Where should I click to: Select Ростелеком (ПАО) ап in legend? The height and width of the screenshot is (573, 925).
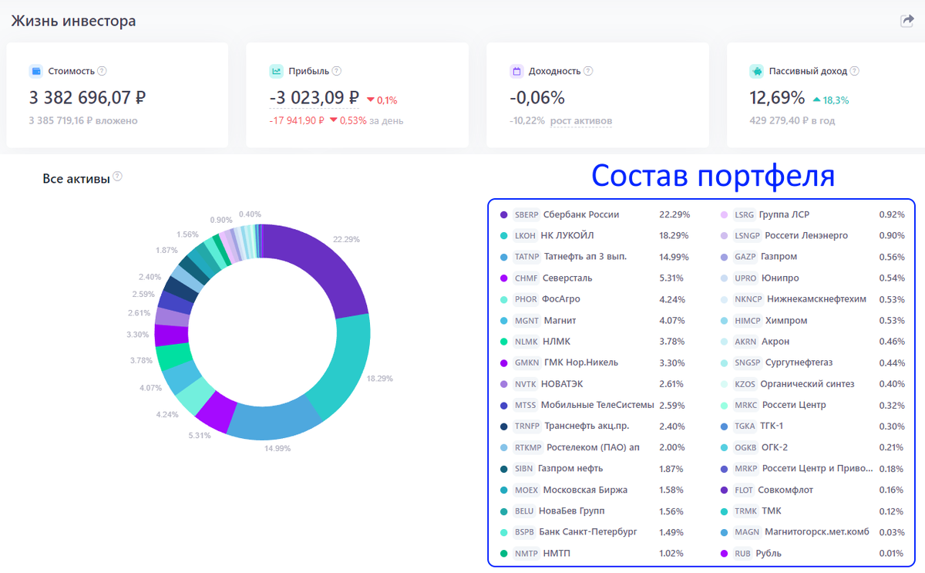[x=592, y=448]
